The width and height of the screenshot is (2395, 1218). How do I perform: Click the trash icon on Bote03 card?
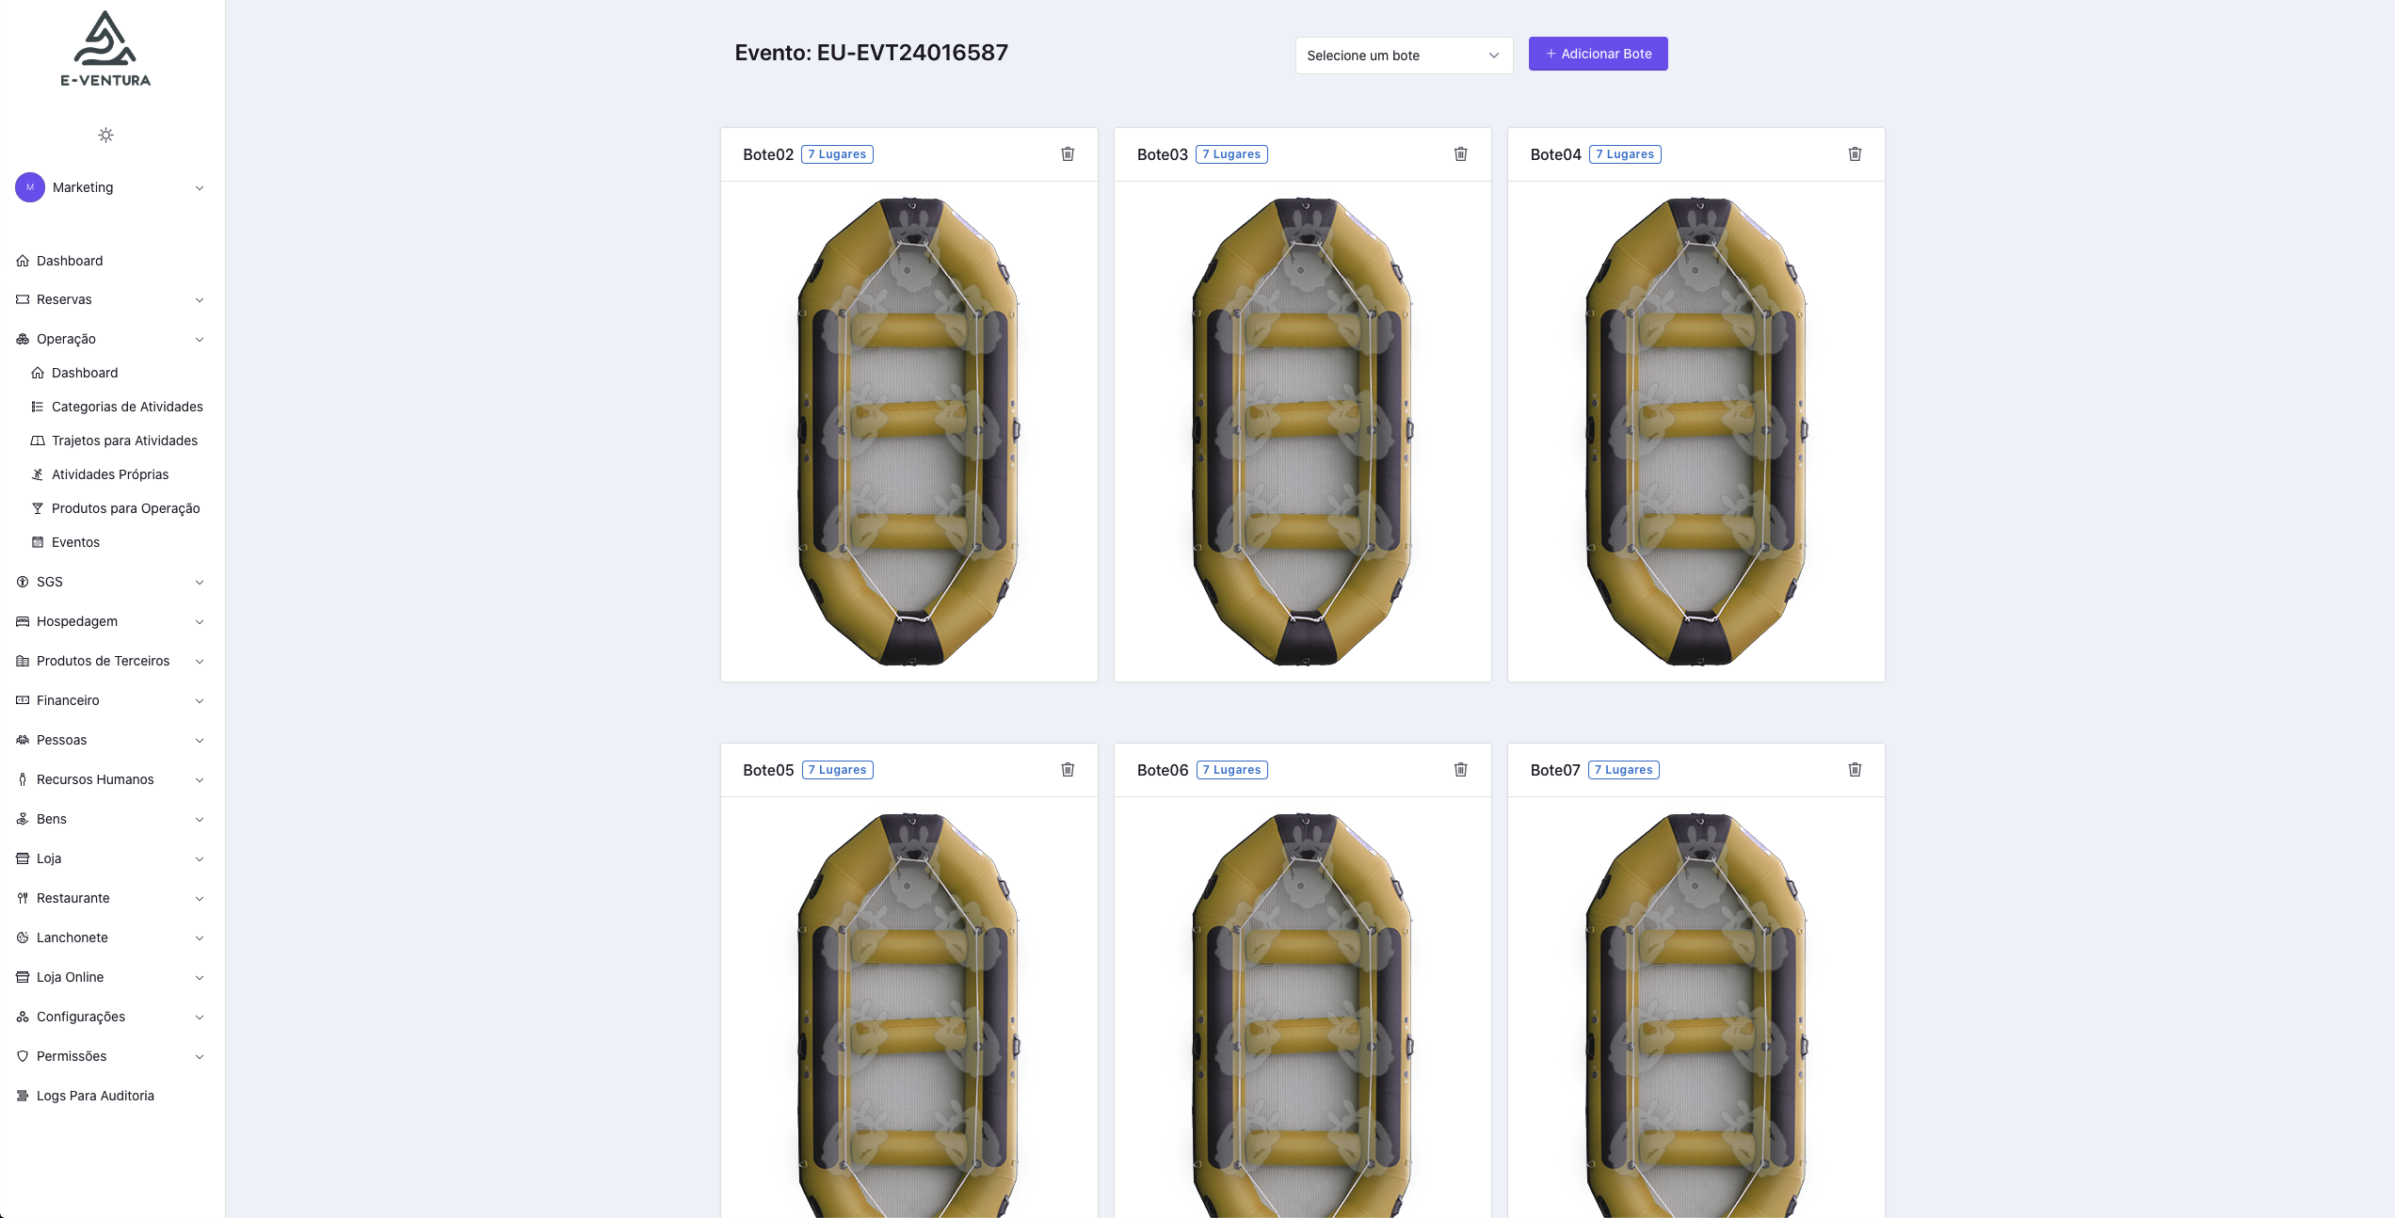click(x=1461, y=154)
